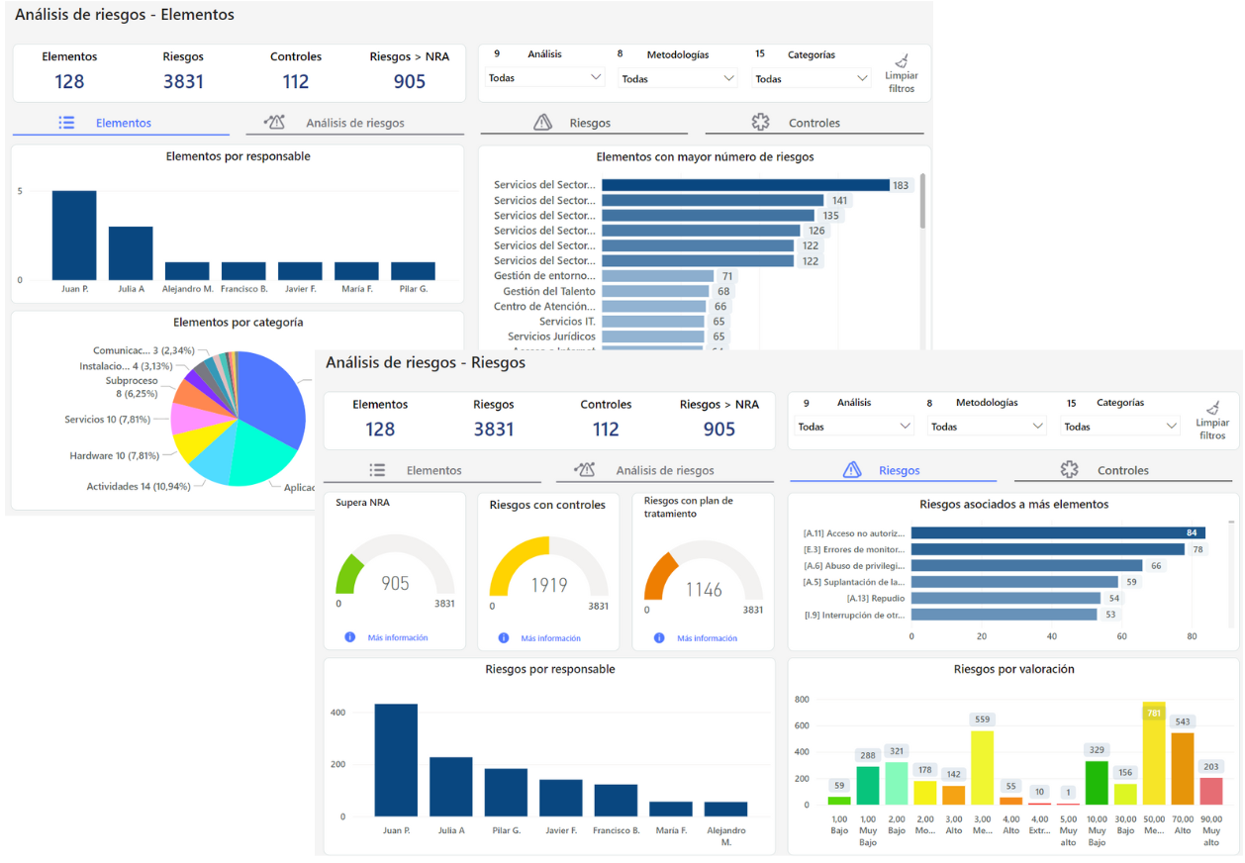Click the broom icon in the Elementos dashboard

[902, 61]
